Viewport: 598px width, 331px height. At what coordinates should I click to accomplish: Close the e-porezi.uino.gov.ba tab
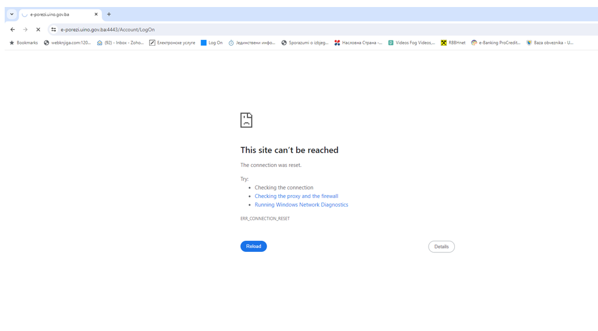point(96,14)
